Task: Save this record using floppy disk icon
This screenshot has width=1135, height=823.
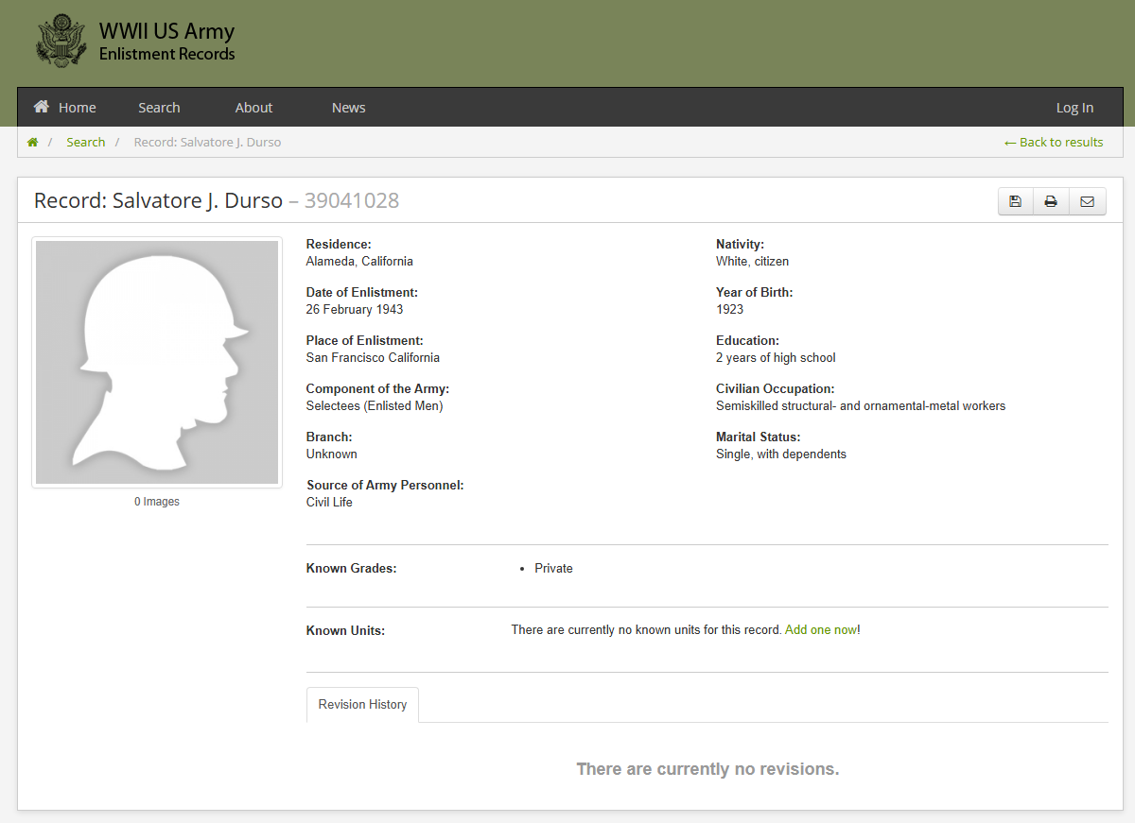Action: pyautogui.click(x=1015, y=201)
